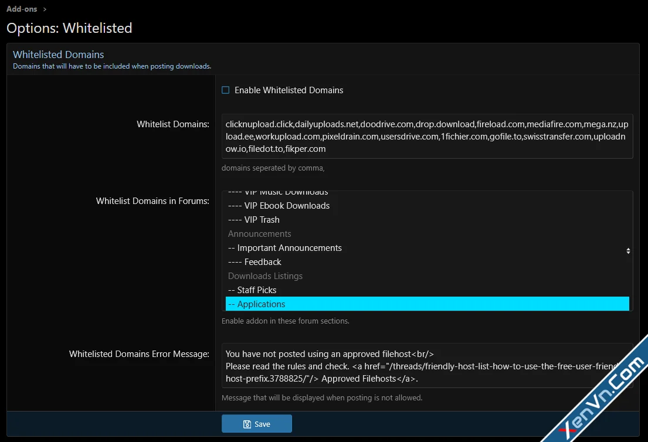Select Staff Picks forum option
The width and height of the screenshot is (648, 442).
(427, 290)
